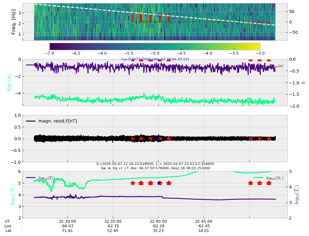Click the '1.0' tick on the magnetic residual axis
Screen dimensions: 309x236
pyautogui.click(x=18, y=115)
